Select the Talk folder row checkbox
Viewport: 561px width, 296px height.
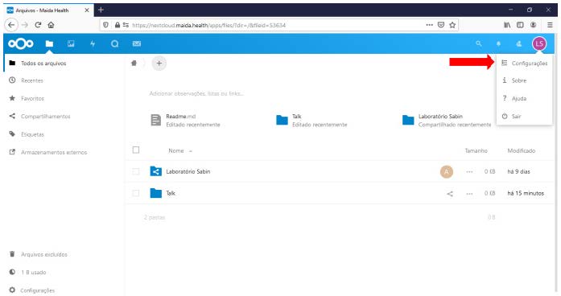click(x=136, y=193)
